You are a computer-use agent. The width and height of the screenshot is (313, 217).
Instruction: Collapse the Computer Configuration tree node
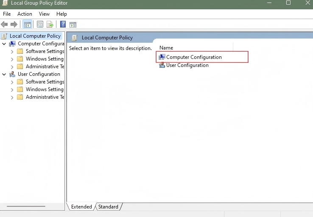[4, 44]
